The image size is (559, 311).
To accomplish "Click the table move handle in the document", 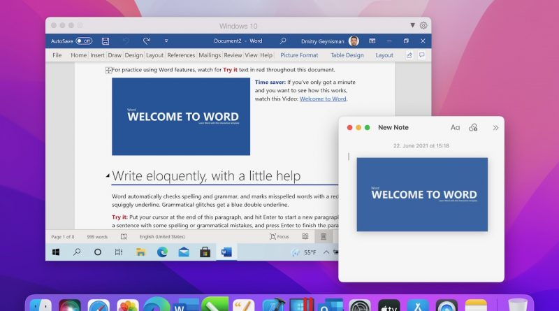I will 108,71.
